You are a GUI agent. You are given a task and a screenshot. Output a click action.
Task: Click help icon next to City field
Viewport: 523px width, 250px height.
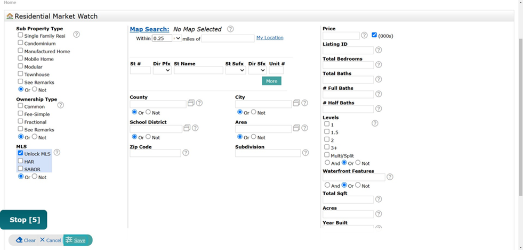[x=305, y=103]
